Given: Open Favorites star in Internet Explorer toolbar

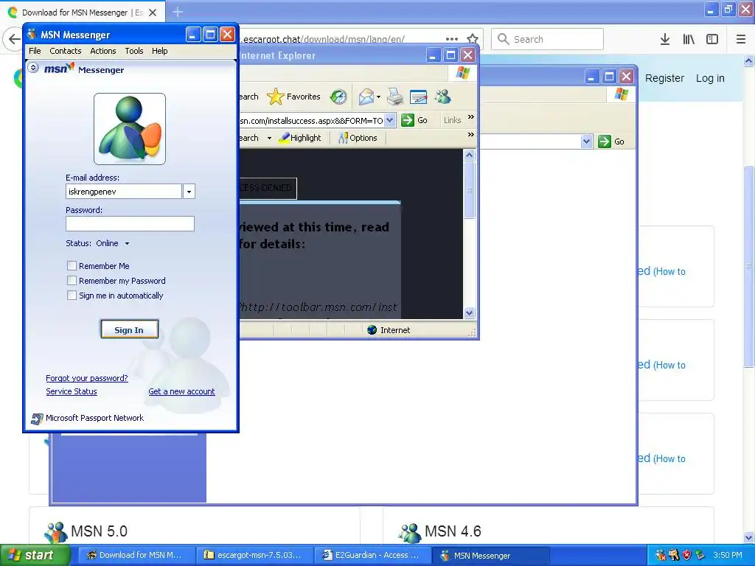Looking at the screenshot, I should 276,97.
